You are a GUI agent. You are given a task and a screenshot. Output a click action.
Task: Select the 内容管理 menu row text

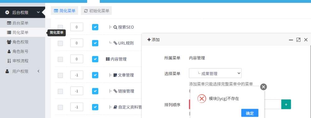(118, 59)
